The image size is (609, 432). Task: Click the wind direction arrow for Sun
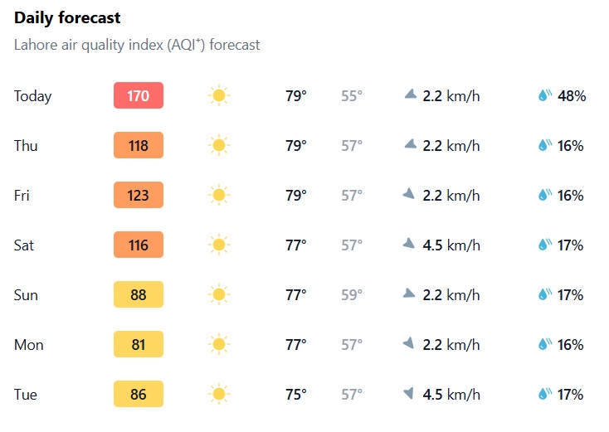click(409, 294)
